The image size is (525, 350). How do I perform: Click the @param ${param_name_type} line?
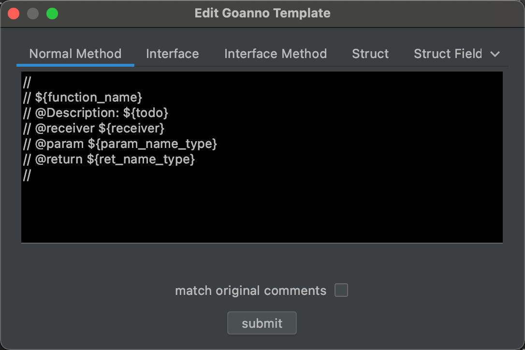tap(120, 144)
